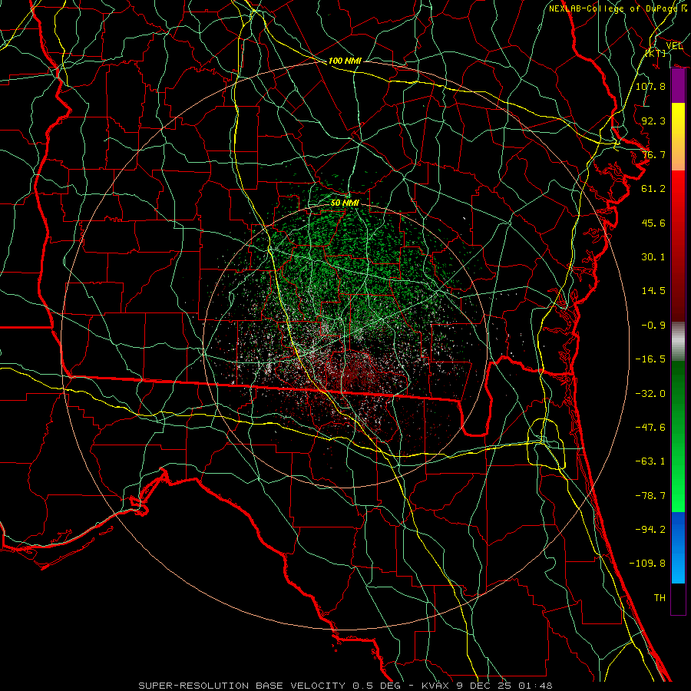
Task: Pick the black TH segment of the color bar
Action: [x=678, y=598]
